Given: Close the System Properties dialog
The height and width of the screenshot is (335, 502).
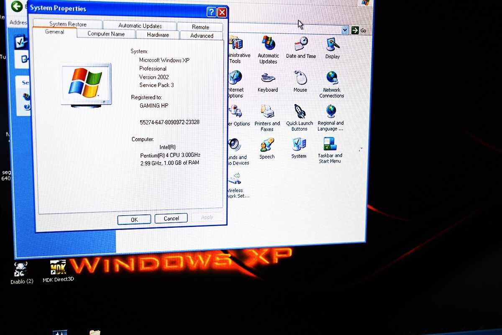Looking at the screenshot, I should (x=222, y=12).
